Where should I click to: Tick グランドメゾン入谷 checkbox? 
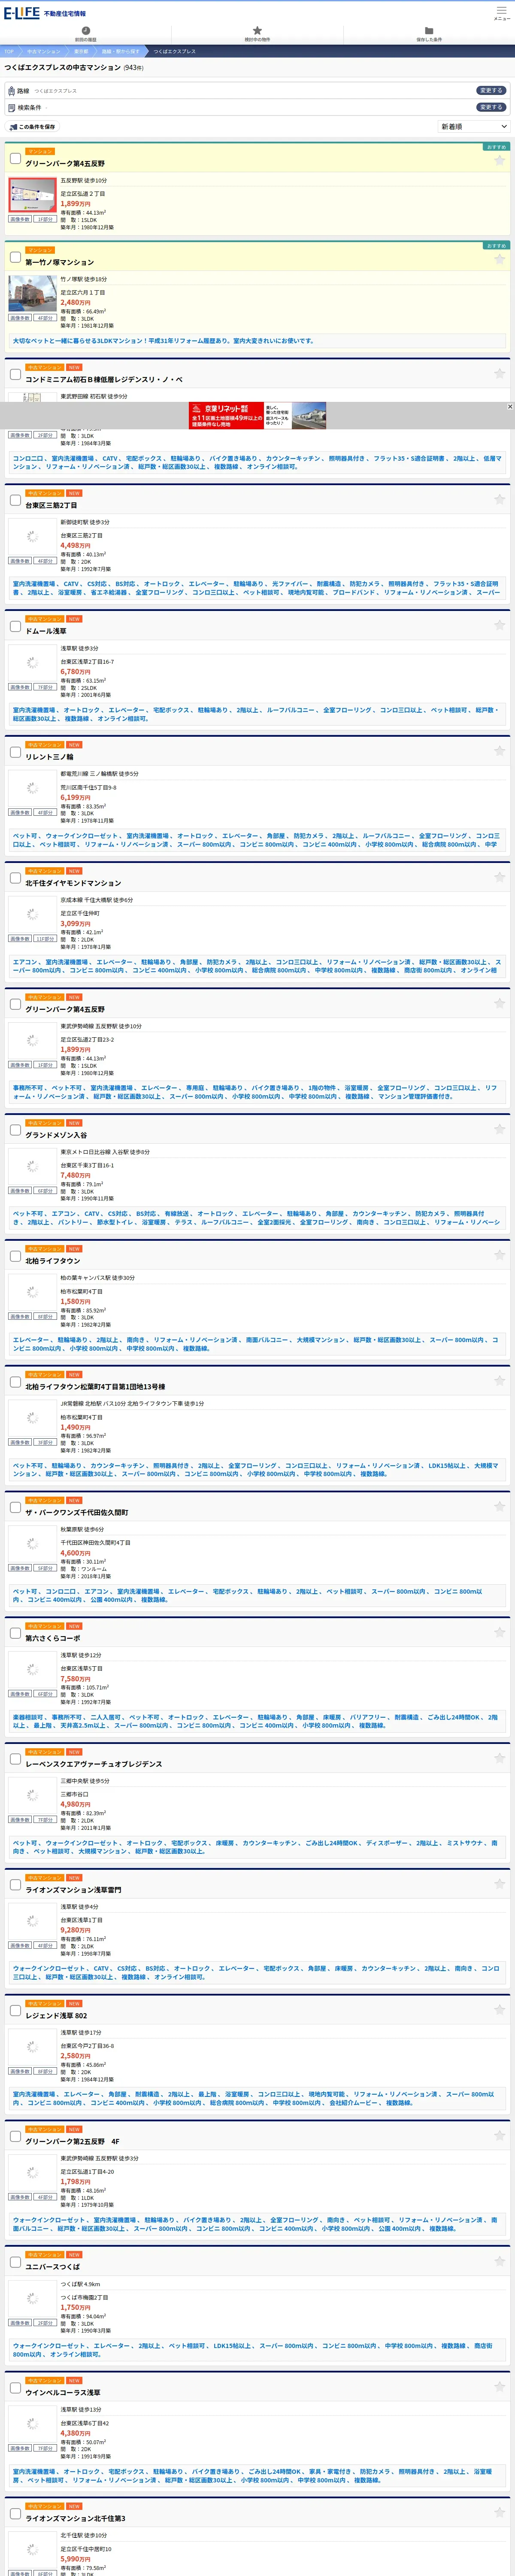coord(15,1130)
